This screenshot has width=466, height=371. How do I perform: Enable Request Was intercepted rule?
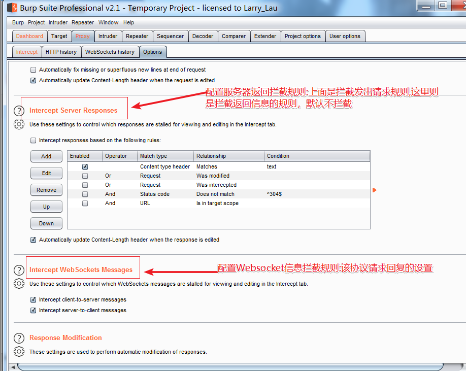(85, 185)
